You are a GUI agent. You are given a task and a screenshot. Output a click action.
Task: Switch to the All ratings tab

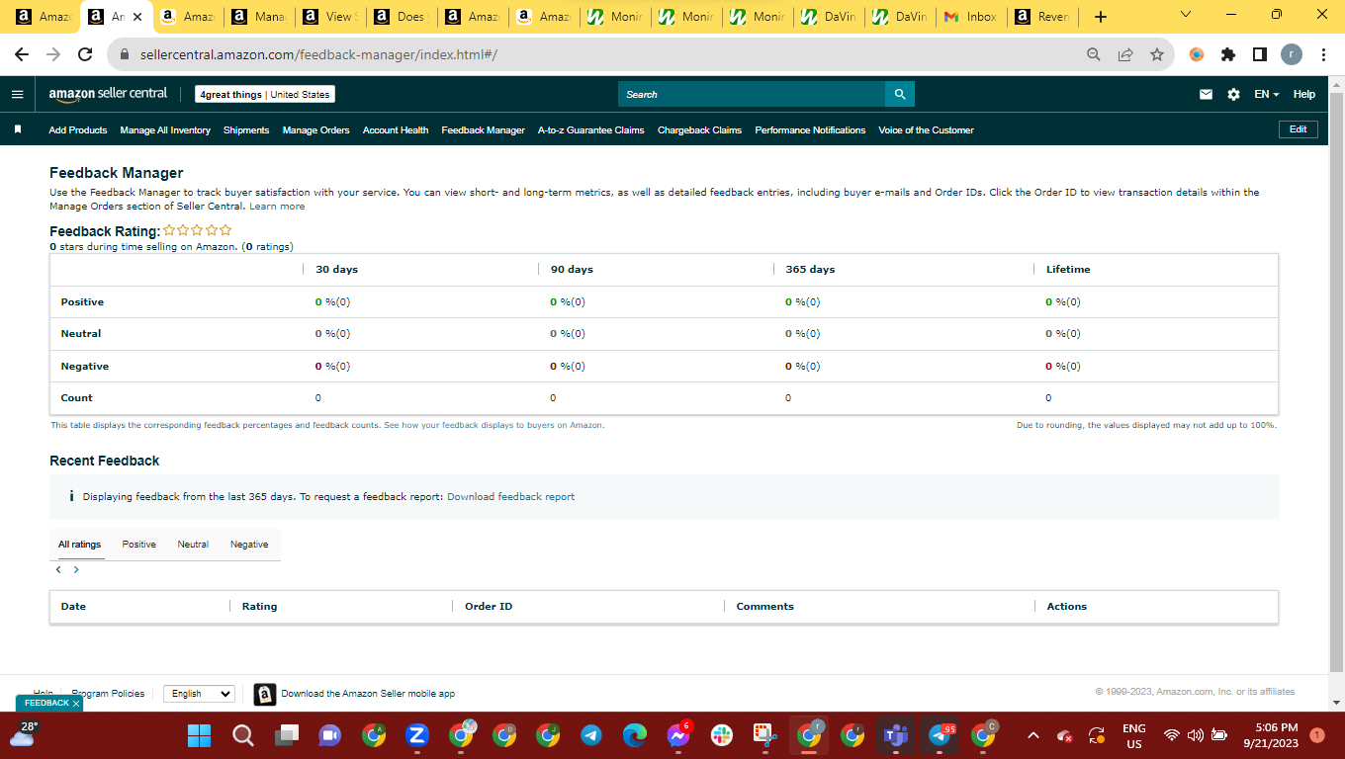pos(80,545)
